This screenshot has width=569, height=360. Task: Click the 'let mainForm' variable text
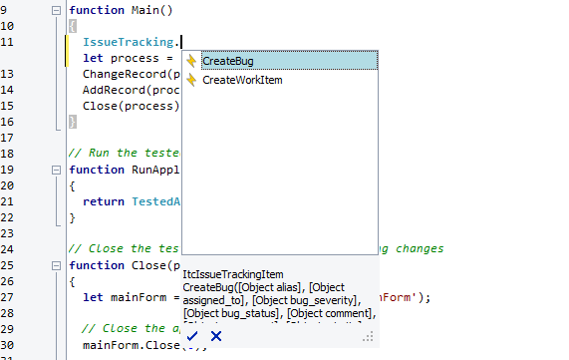coord(125,297)
